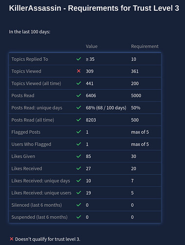185x245 pixels.
Task: Click the red X before Doesn't qualify message
Action: (x=11, y=239)
